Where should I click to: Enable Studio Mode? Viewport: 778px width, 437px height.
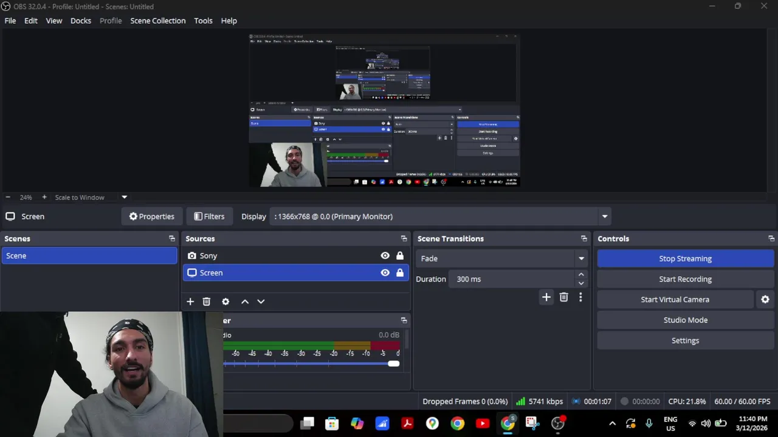(x=685, y=320)
